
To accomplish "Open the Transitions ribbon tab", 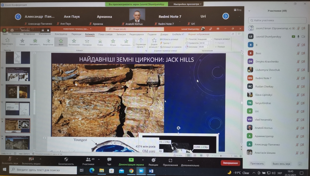I will tap(76, 34).
